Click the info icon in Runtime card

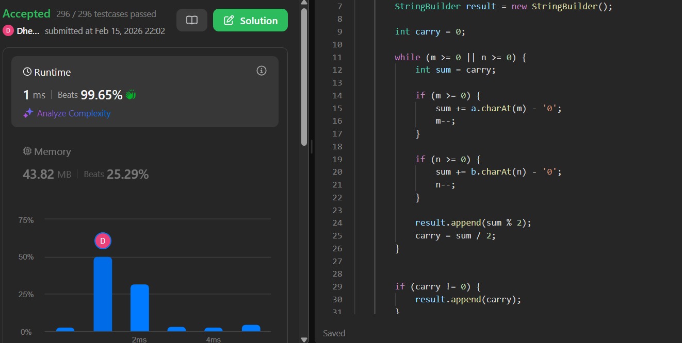coord(262,71)
